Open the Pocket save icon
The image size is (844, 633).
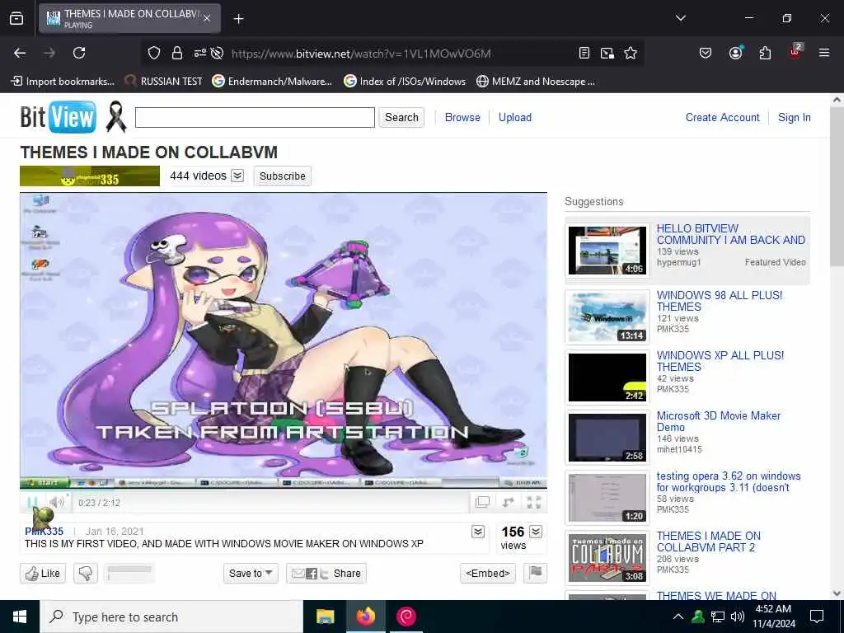(706, 53)
